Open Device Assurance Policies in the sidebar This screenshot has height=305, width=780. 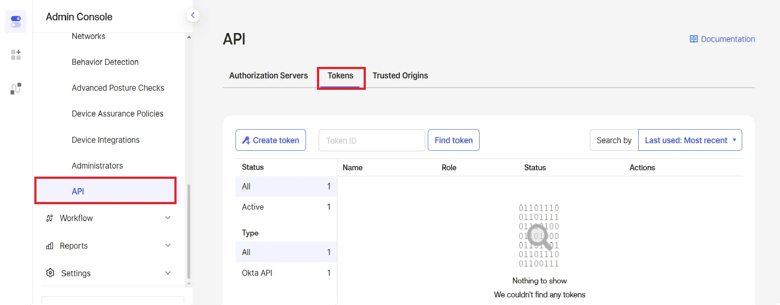click(118, 114)
